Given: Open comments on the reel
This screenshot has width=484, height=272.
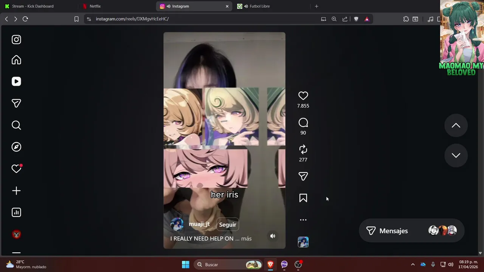Looking at the screenshot, I should (x=303, y=122).
